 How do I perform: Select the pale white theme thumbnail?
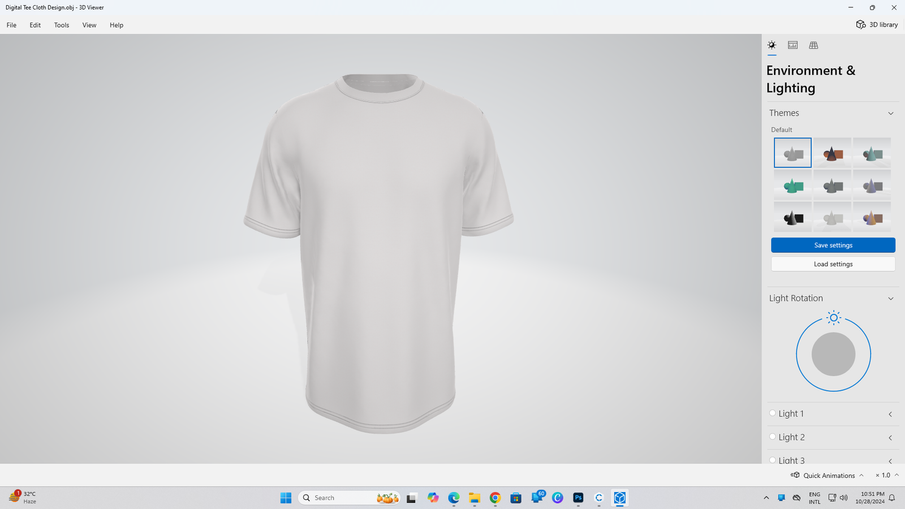click(832, 217)
